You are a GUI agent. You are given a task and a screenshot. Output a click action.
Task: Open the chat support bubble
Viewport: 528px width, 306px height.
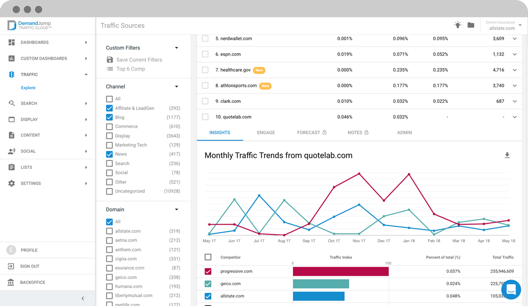click(x=511, y=290)
